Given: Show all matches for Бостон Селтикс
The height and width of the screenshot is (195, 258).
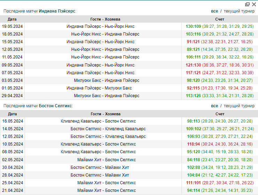Looking at the screenshot, I should coord(215,106).
